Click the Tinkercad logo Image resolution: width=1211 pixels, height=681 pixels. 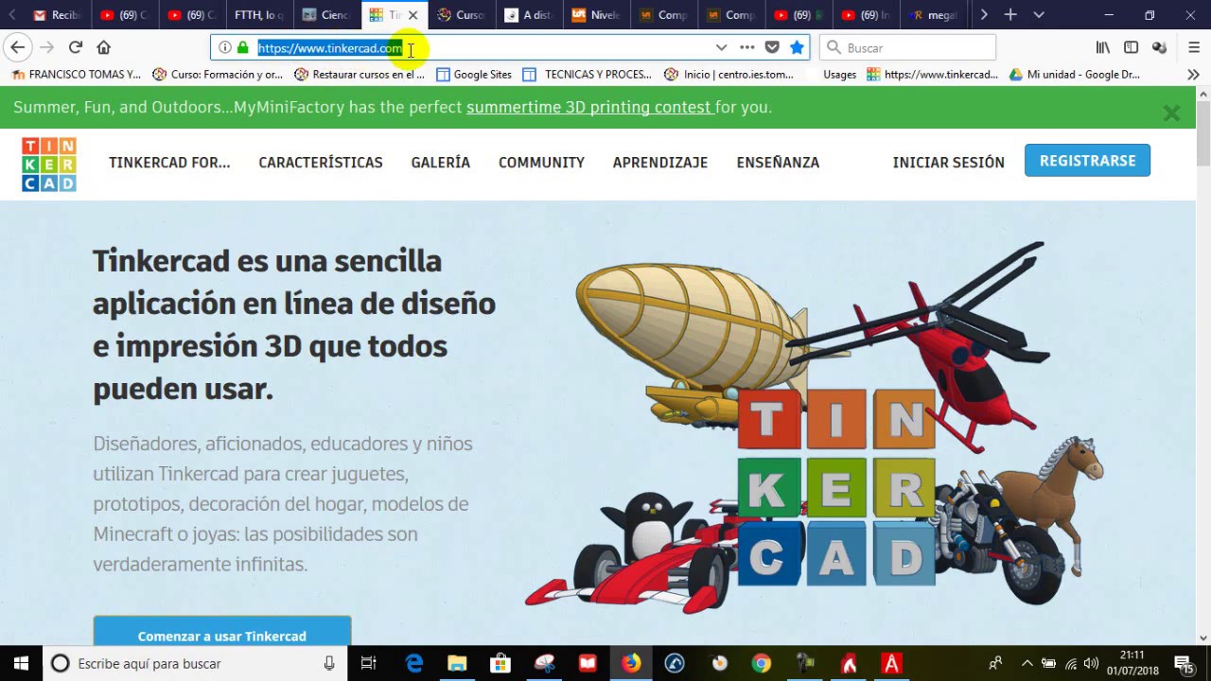[49, 164]
